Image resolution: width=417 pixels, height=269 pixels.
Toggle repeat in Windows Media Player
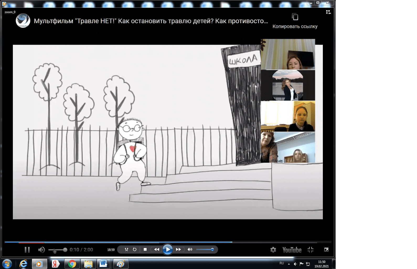(x=135, y=250)
